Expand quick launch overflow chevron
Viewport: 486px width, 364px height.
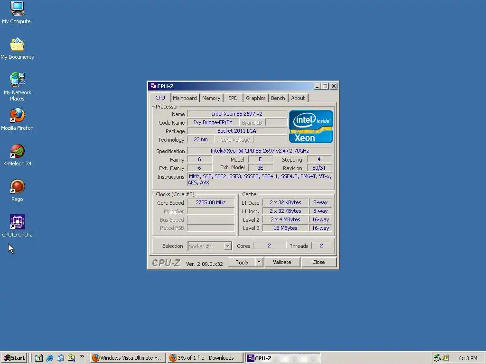[82, 356]
